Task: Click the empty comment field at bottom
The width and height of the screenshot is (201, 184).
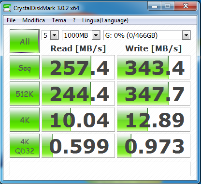Action: click(x=100, y=169)
